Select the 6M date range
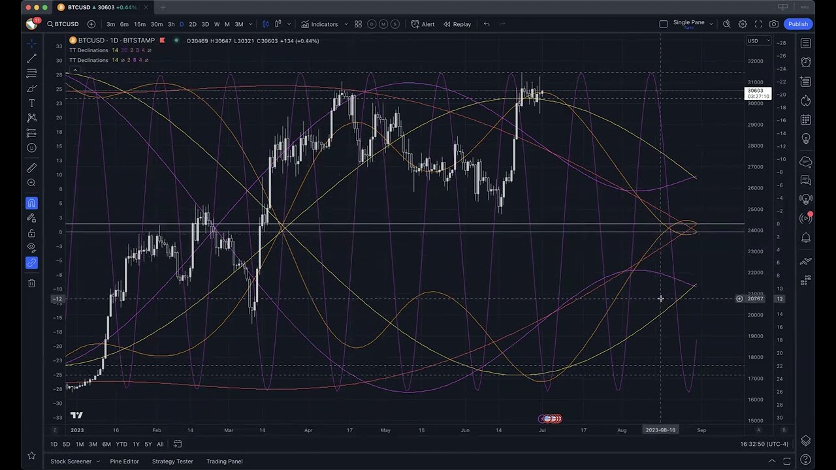The height and width of the screenshot is (470, 836). point(106,444)
